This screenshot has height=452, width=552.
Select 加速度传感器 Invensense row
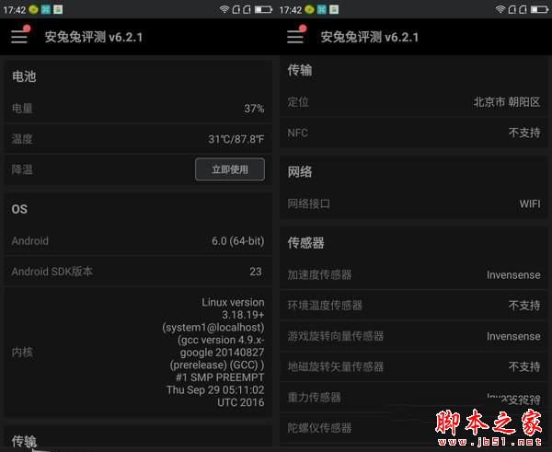click(414, 275)
